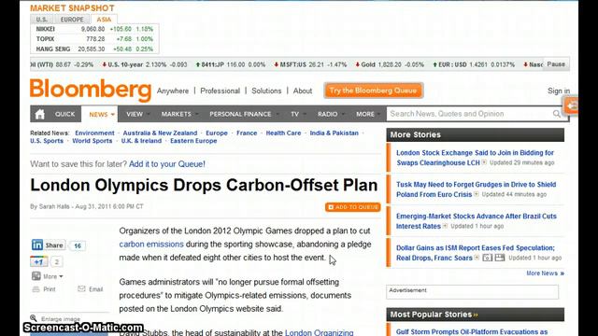Open Emerging-Market Stocks Advance story

click(x=477, y=221)
